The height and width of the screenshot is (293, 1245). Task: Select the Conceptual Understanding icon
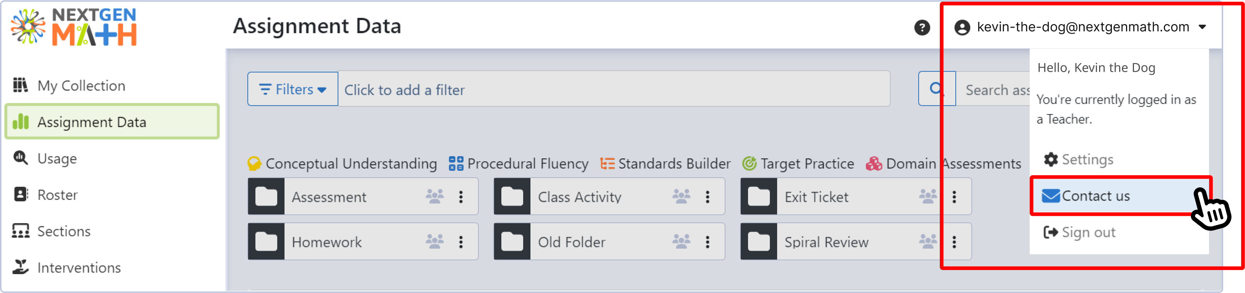tap(255, 163)
